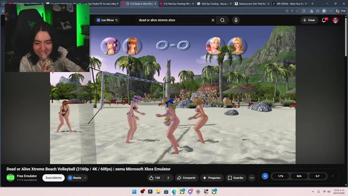Open the taskbar clock and date

click(x=339, y=192)
